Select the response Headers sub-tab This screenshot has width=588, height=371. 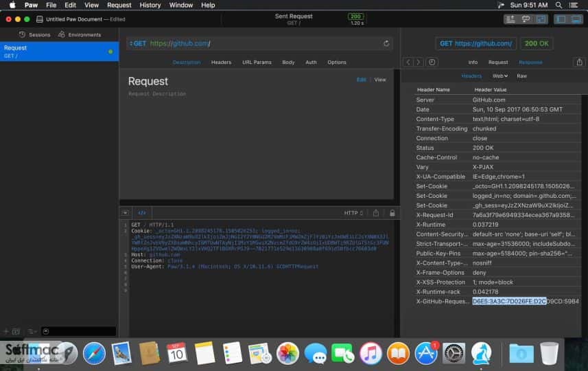point(471,76)
